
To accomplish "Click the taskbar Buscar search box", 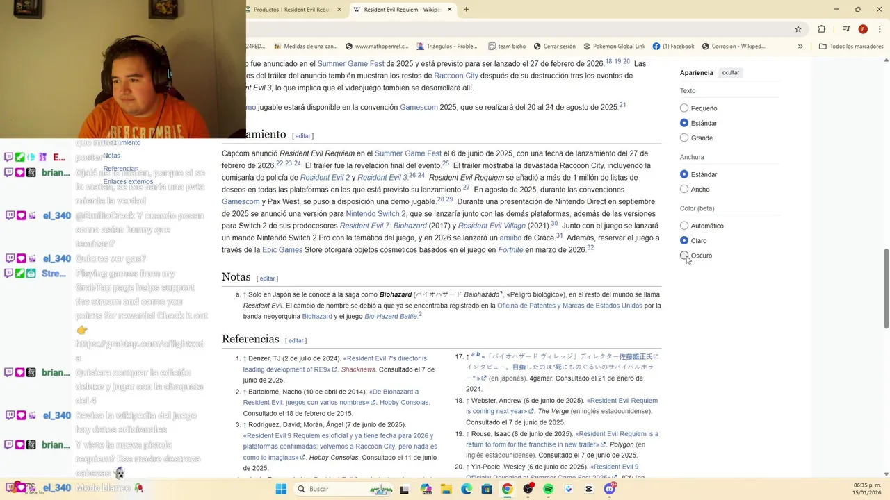I will (344, 489).
